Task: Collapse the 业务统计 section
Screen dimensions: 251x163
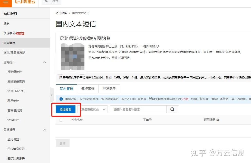Action: (x=45, y=62)
